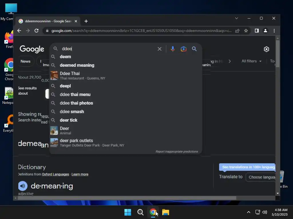Open a new tab with plus button
The height and width of the screenshot is (219, 293).
click(86, 21)
